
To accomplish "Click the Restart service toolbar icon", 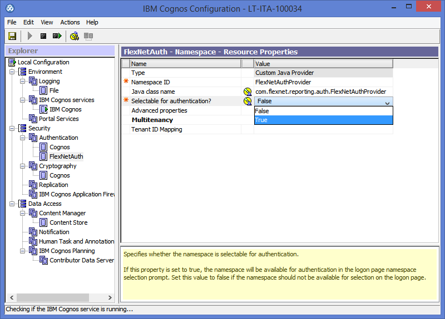I will click(57, 36).
